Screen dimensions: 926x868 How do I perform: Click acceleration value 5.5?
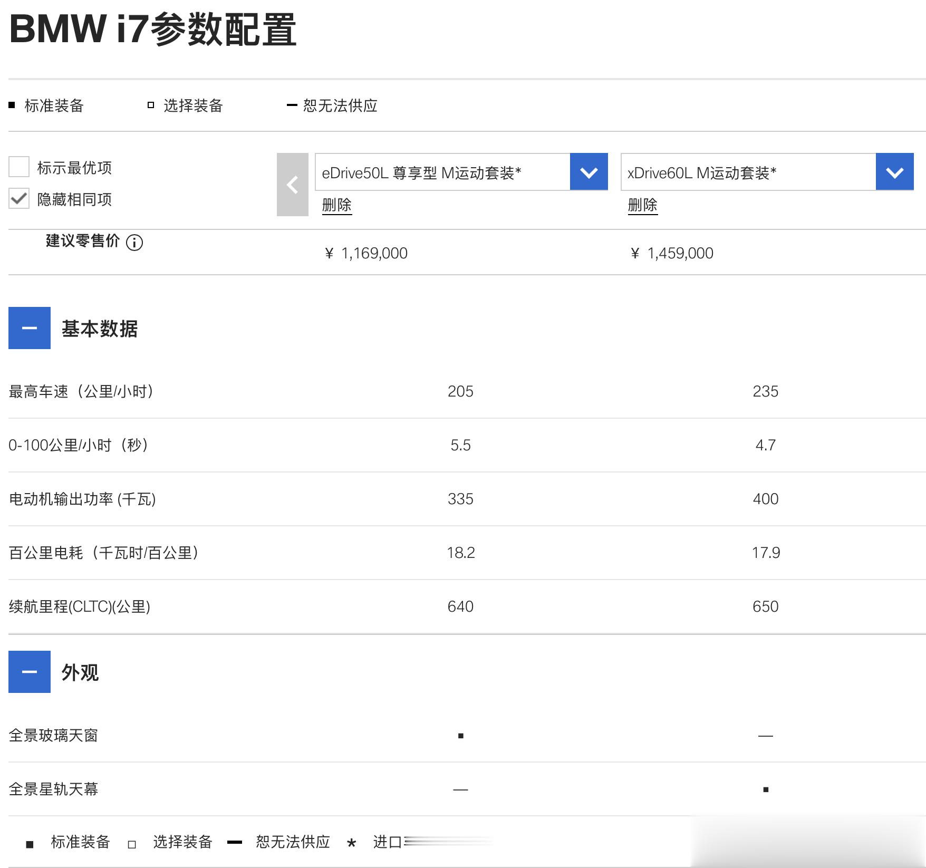pos(460,445)
